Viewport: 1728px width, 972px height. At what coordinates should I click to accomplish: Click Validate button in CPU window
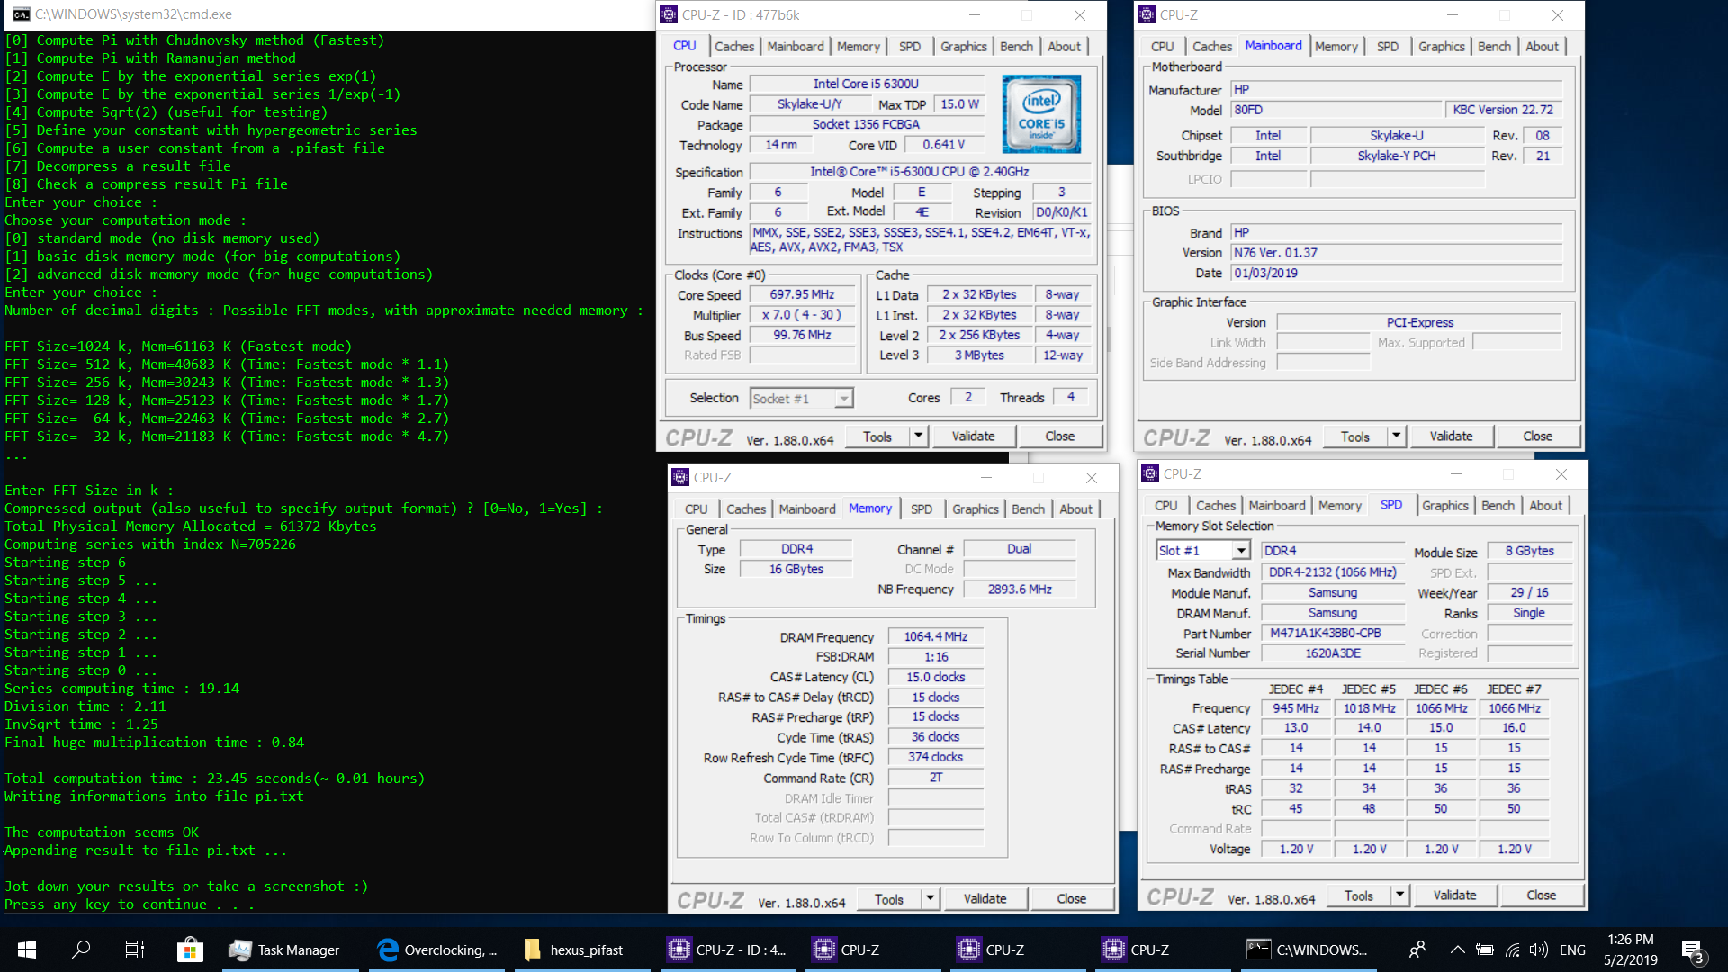click(974, 436)
